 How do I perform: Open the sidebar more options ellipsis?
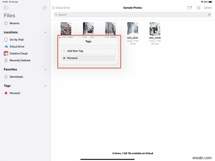point(45,8)
